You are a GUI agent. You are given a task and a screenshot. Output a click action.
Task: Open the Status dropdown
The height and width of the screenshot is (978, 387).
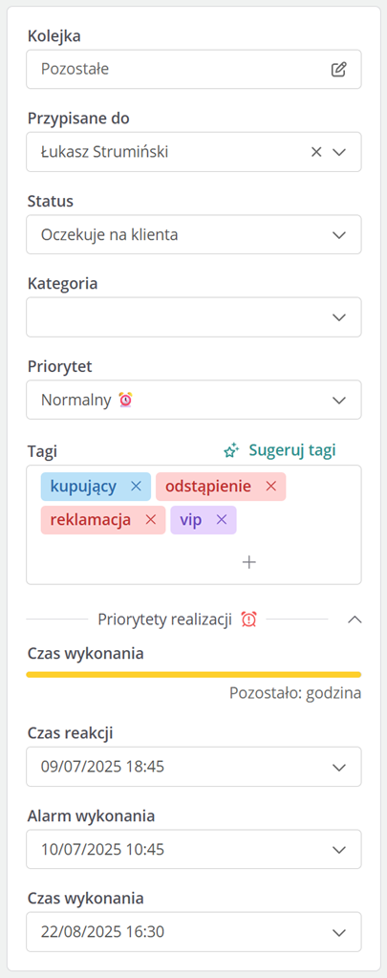tap(193, 234)
